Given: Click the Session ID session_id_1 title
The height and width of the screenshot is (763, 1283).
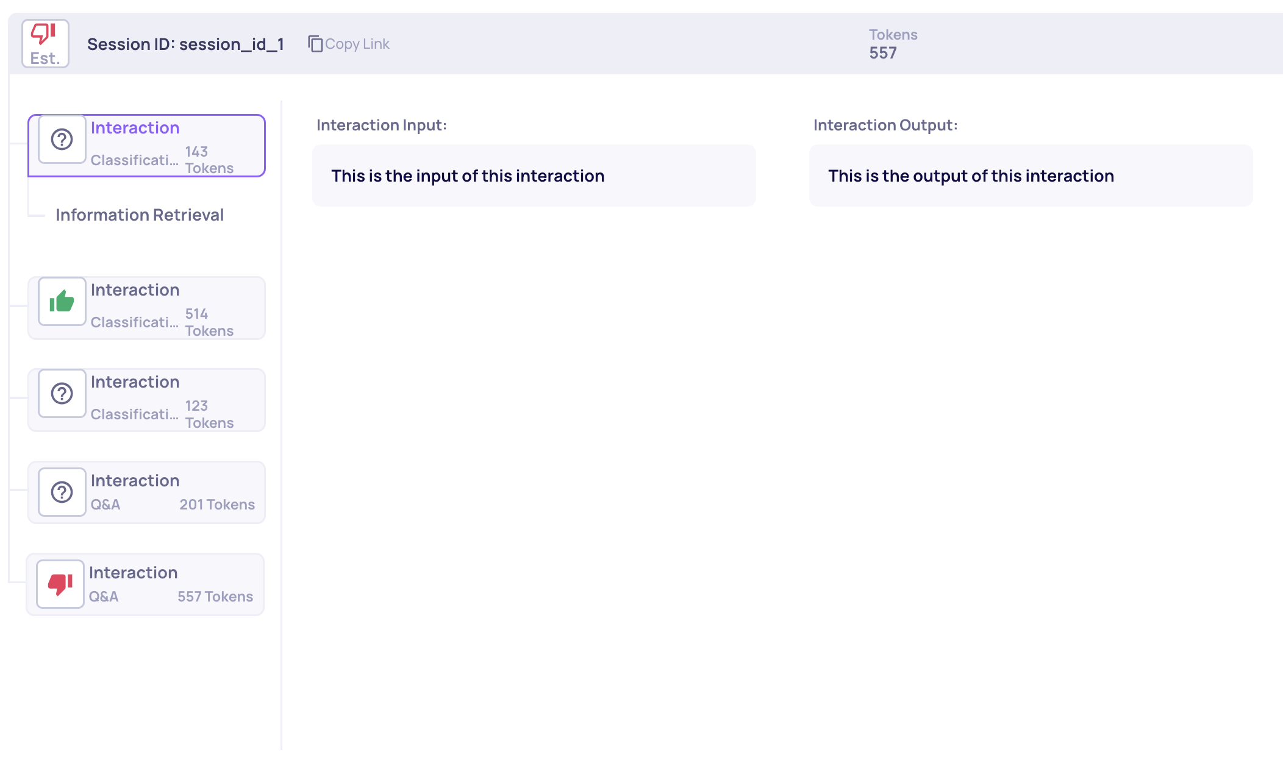Looking at the screenshot, I should [x=185, y=44].
